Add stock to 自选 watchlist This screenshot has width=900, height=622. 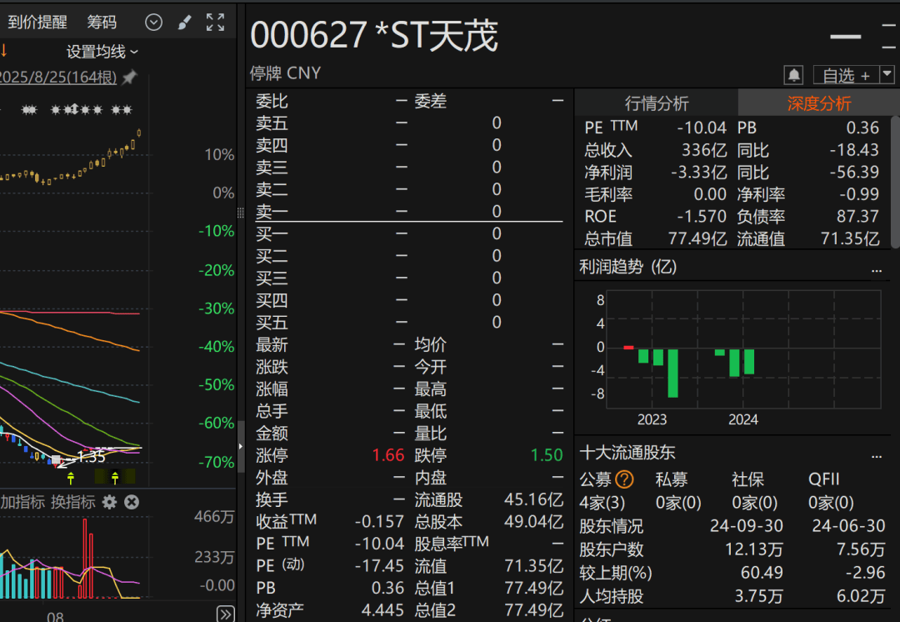[x=847, y=75]
